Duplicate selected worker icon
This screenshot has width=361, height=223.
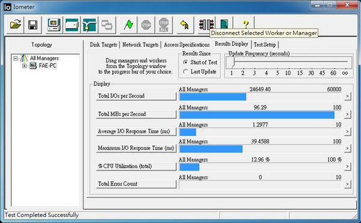[x=107, y=25]
